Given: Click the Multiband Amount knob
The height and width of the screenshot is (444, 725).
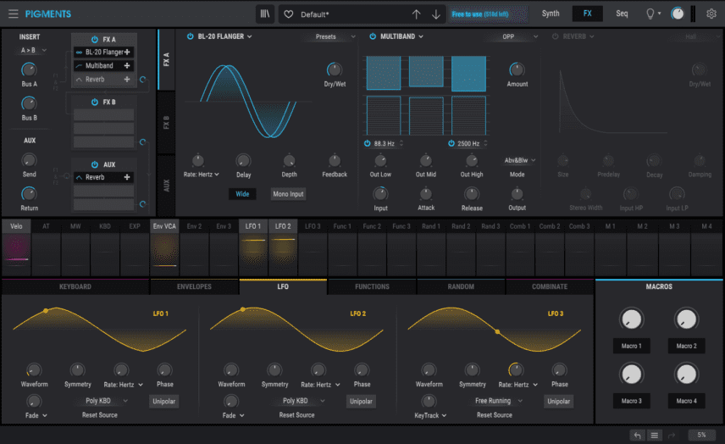Looking at the screenshot, I should 517,69.
